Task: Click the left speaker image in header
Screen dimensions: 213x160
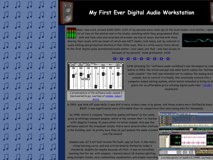Action: [x=67, y=12]
